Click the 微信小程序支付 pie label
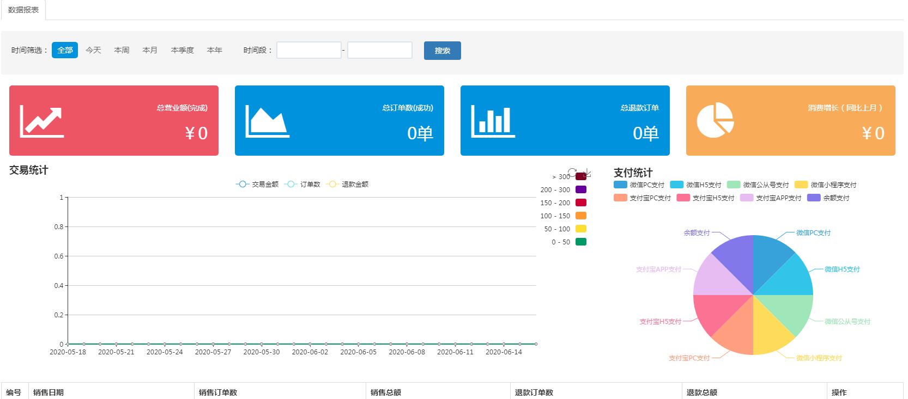The height and width of the screenshot is (399, 908). (819, 358)
